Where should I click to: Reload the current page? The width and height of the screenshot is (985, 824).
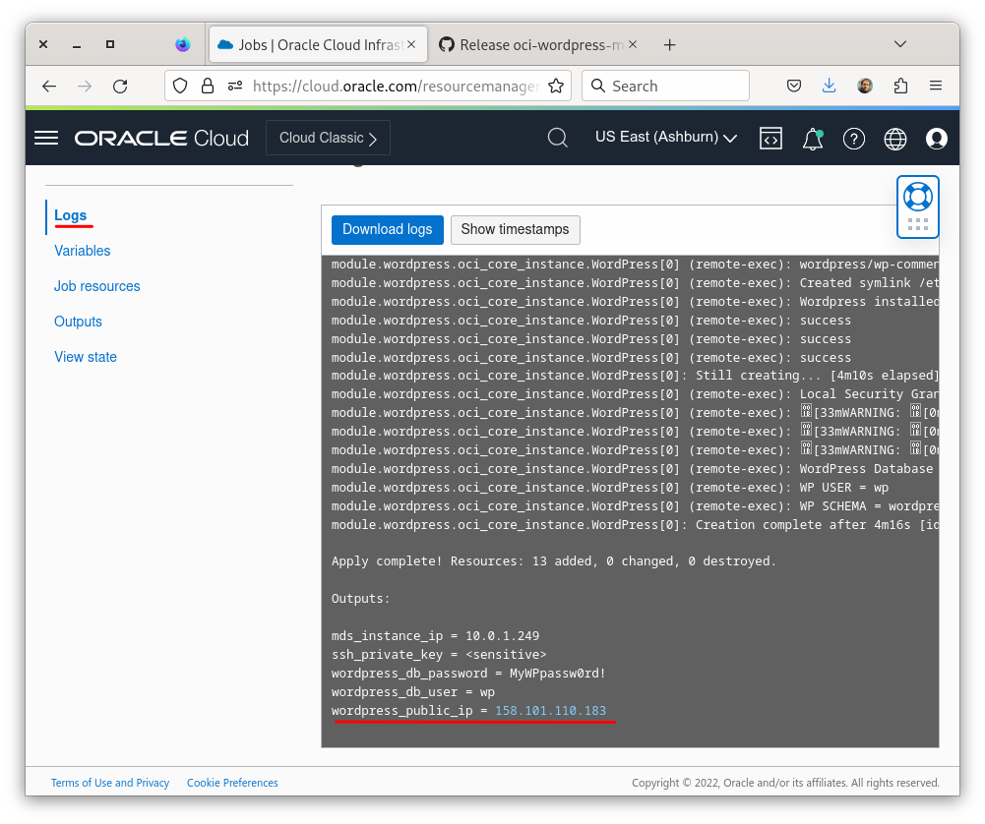click(x=121, y=86)
